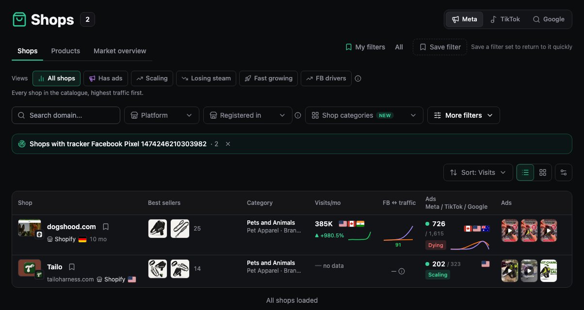This screenshot has height=310, width=584.
Task: Filter by the Scaling view
Action: (x=152, y=78)
